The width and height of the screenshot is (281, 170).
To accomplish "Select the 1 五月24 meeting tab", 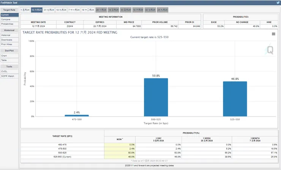I will point(25,9).
